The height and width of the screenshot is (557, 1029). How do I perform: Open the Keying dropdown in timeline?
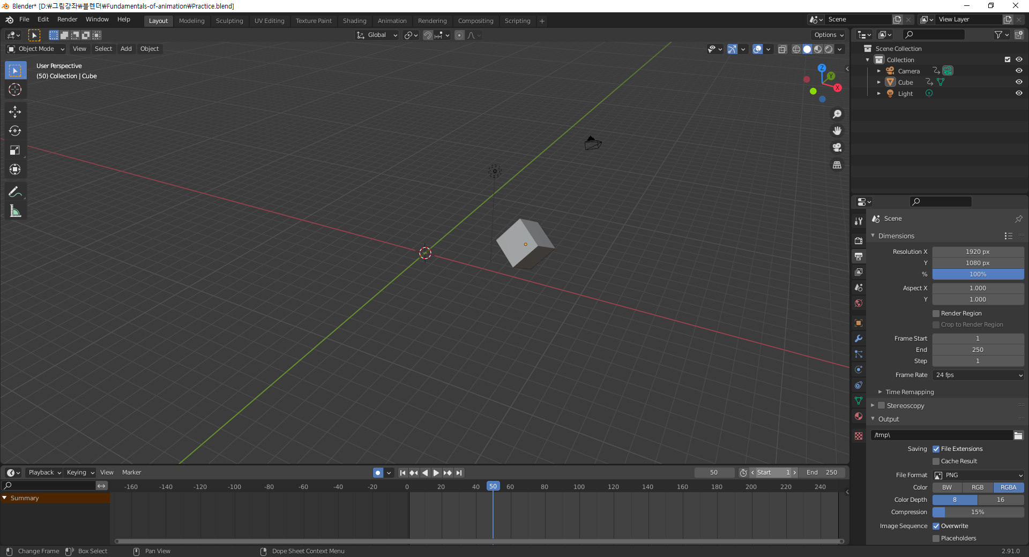point(80,472)
